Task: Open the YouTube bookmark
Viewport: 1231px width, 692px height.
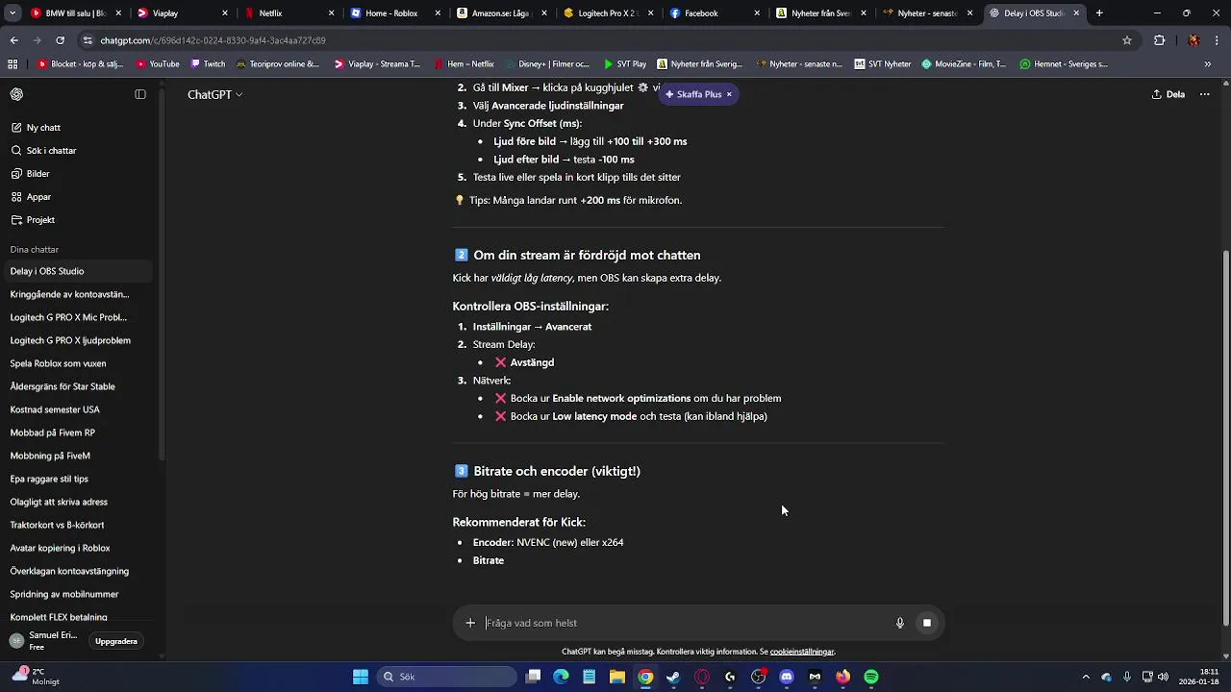Action: click(x=158, y=64)
